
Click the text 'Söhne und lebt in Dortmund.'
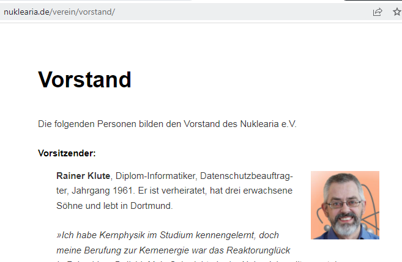click(x=114, y=206)
